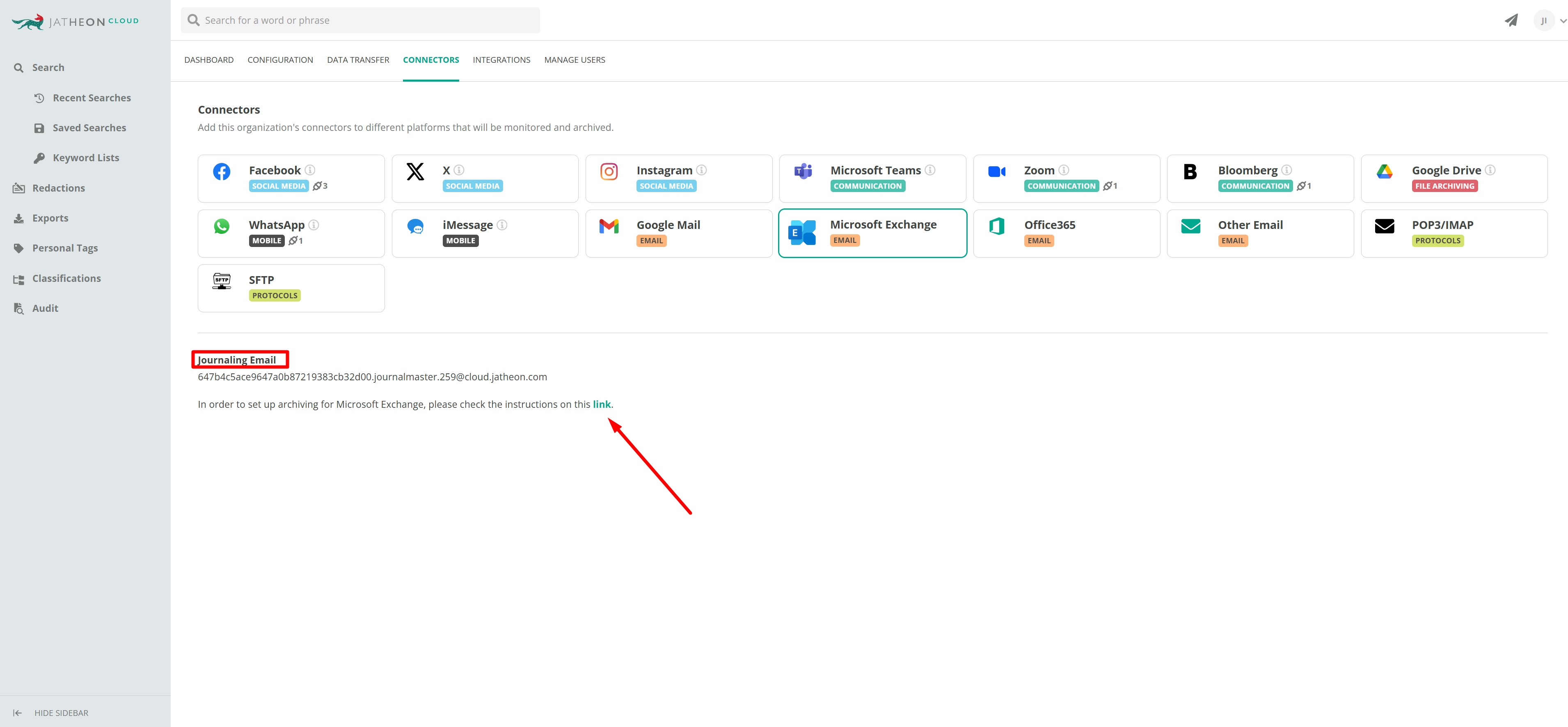The width and height of the screenshot is (1568, 727).
Task: Select the Instagram connector logo
Action: pos(609,171)
